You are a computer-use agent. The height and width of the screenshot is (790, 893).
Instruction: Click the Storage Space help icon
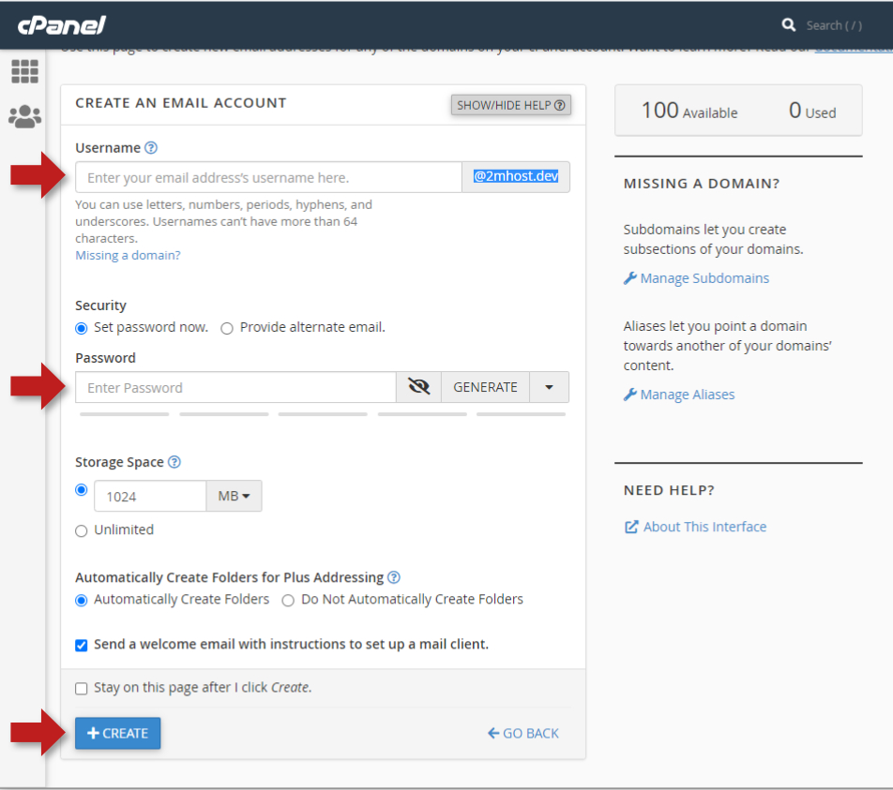(x=174, y=462)
